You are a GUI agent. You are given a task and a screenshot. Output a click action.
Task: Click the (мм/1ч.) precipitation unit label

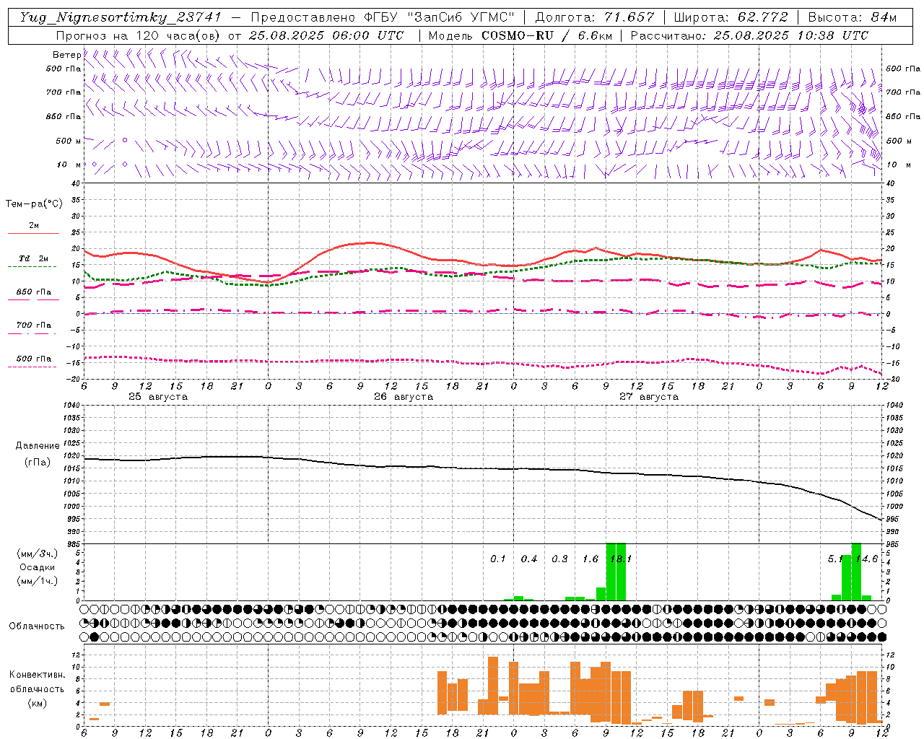36,581
